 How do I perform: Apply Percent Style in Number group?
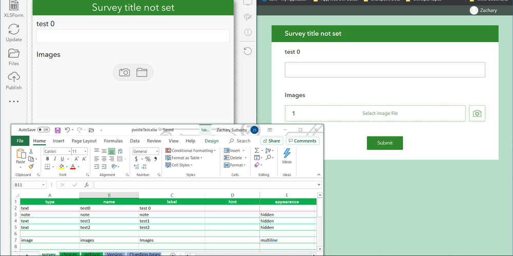pyautogui.click(x=148, y=159)
